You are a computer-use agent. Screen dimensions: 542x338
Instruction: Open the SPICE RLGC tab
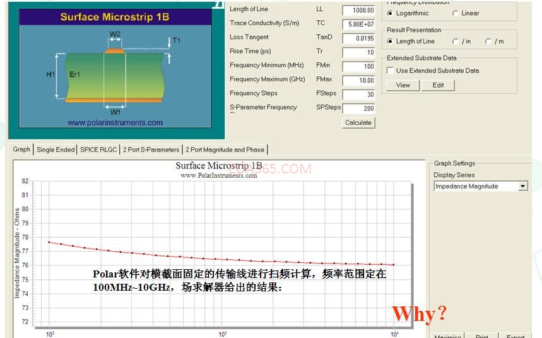(x=98, y=149)
